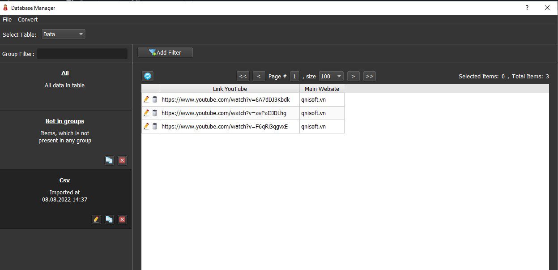Image resolution: width=558 pixels, height=270 pixels.
Task: Open the Convert menu
Action: click(28, 20)
